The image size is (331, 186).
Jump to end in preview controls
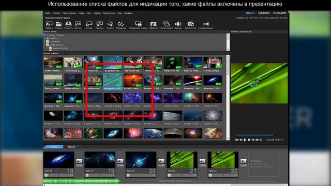(x=257, y=139)
